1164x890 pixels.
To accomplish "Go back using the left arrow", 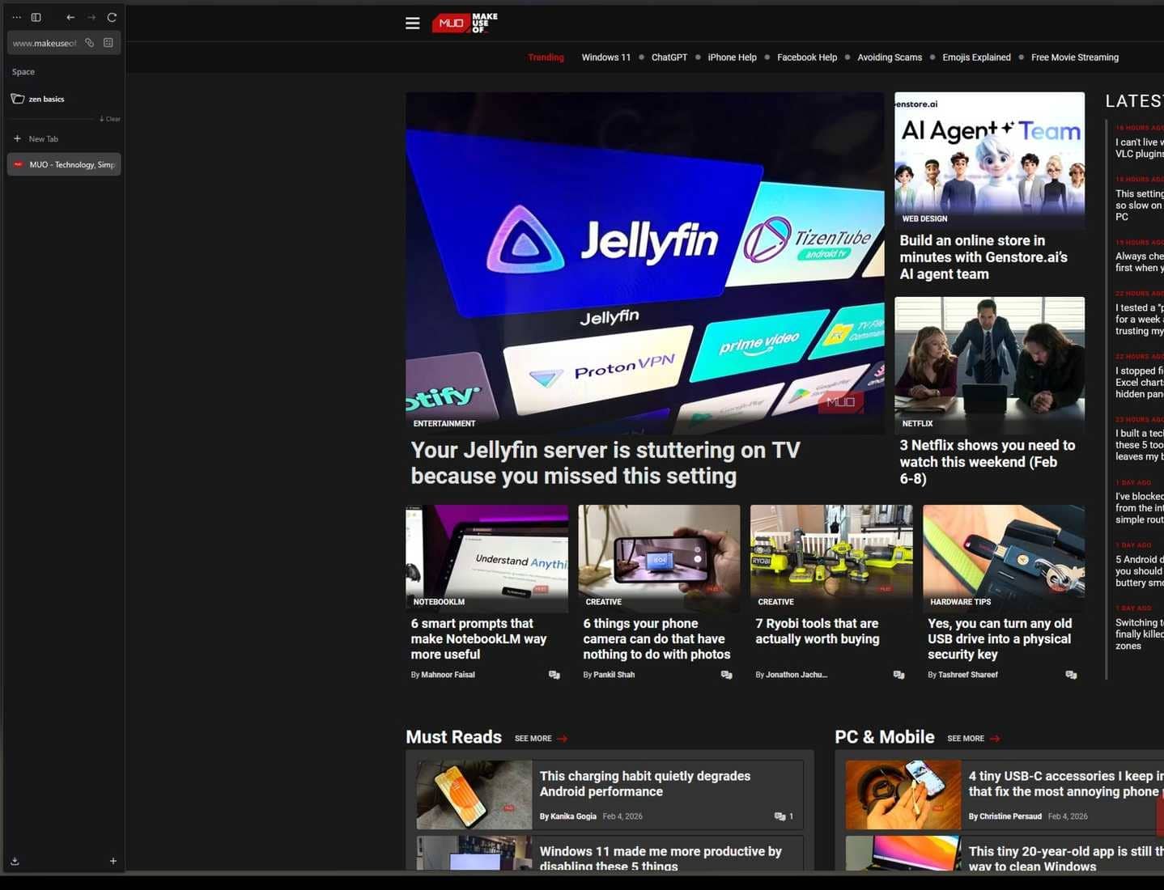I will pos(70,17).
